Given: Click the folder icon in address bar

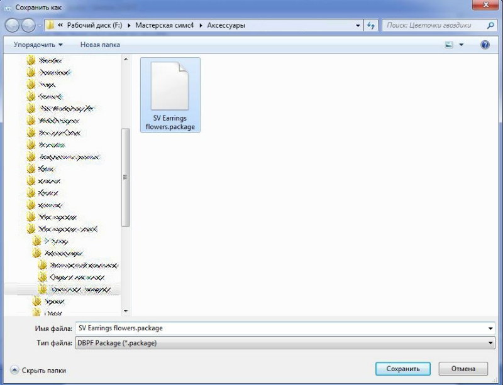Looking at the screenshot, I should (x=50, y=26).
